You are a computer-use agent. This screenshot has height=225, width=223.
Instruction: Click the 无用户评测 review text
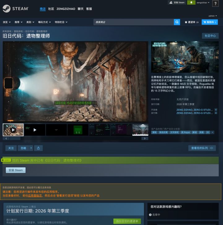(x=182, y=99)
